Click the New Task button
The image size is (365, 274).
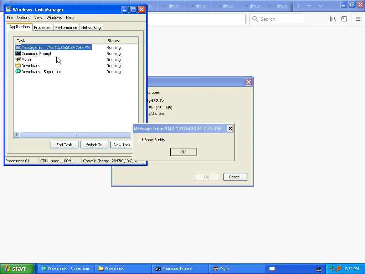122,145
